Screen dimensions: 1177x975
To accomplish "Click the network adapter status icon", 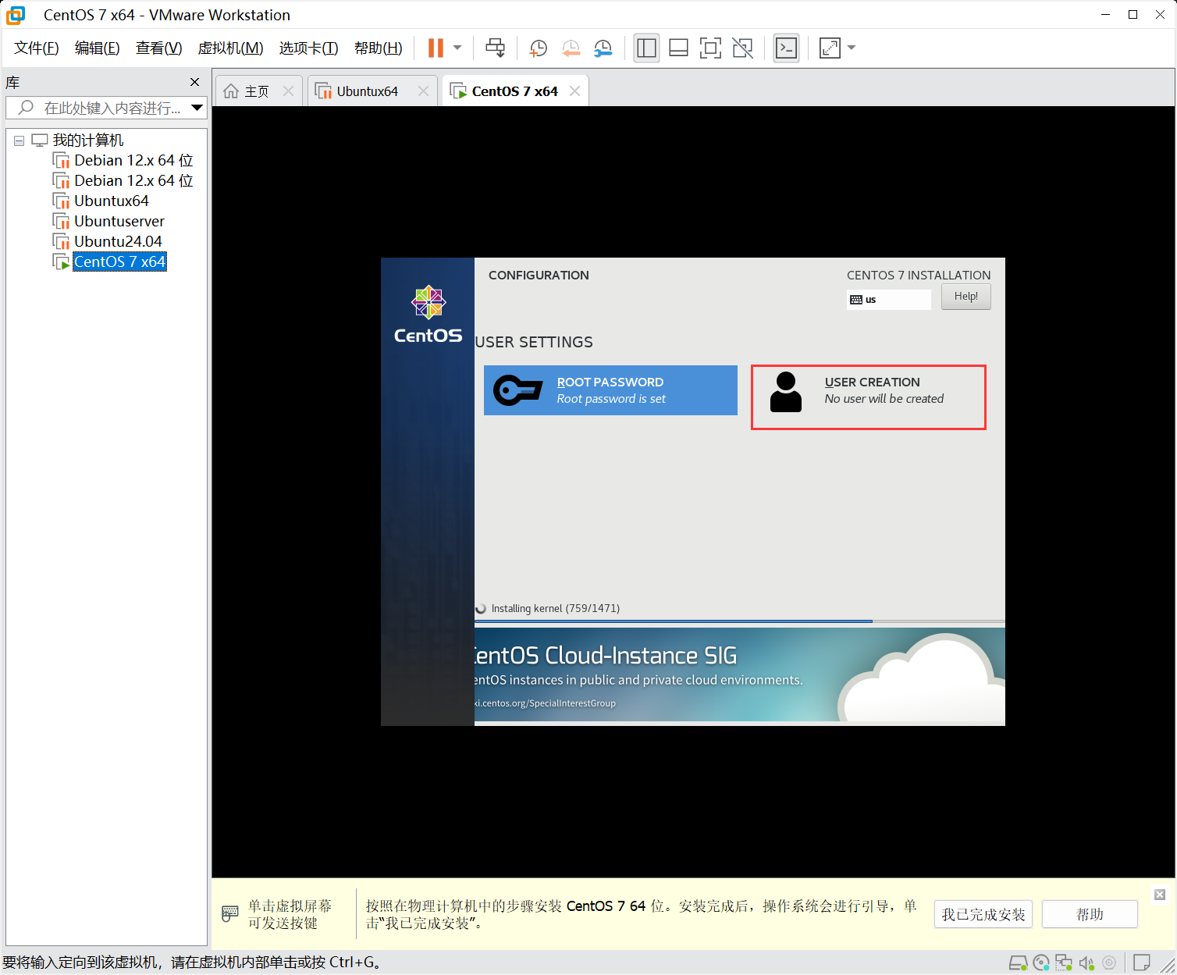I will tap(1063, 963).
